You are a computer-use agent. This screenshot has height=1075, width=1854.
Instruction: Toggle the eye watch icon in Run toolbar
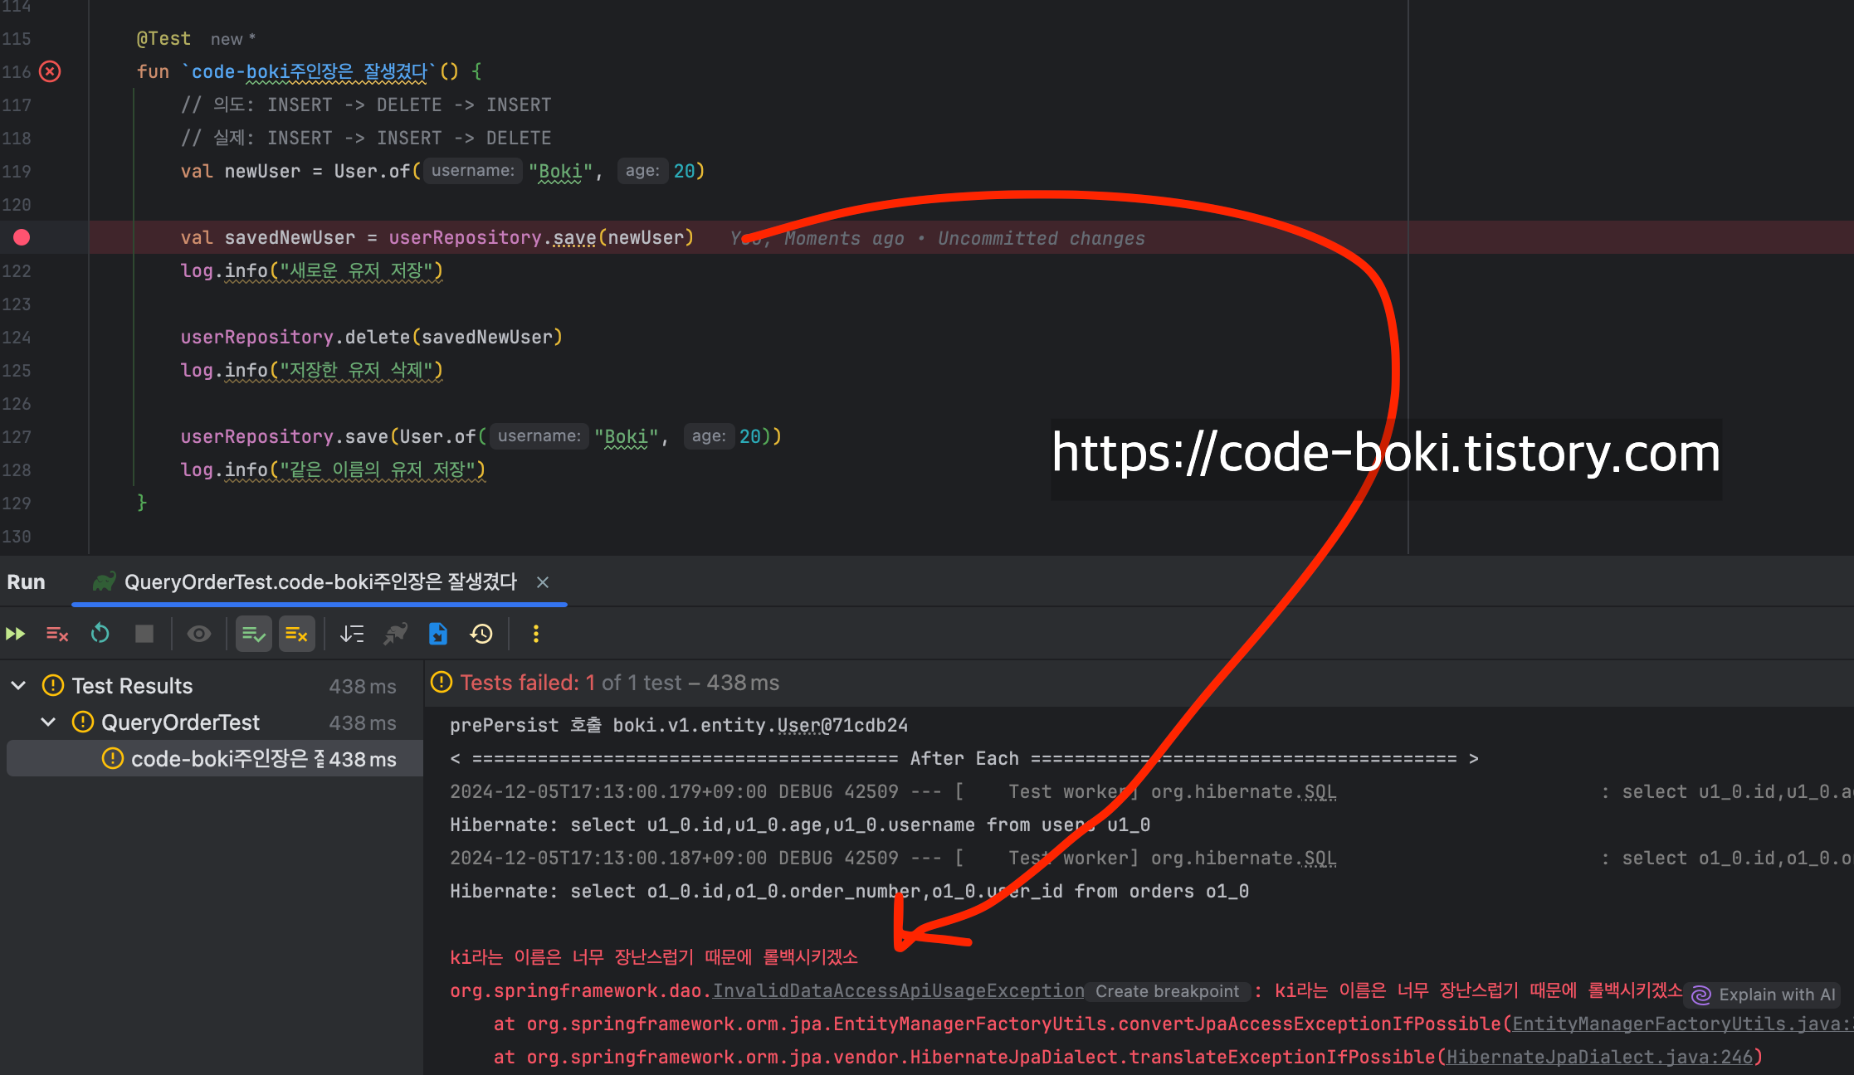coord(198,635)
